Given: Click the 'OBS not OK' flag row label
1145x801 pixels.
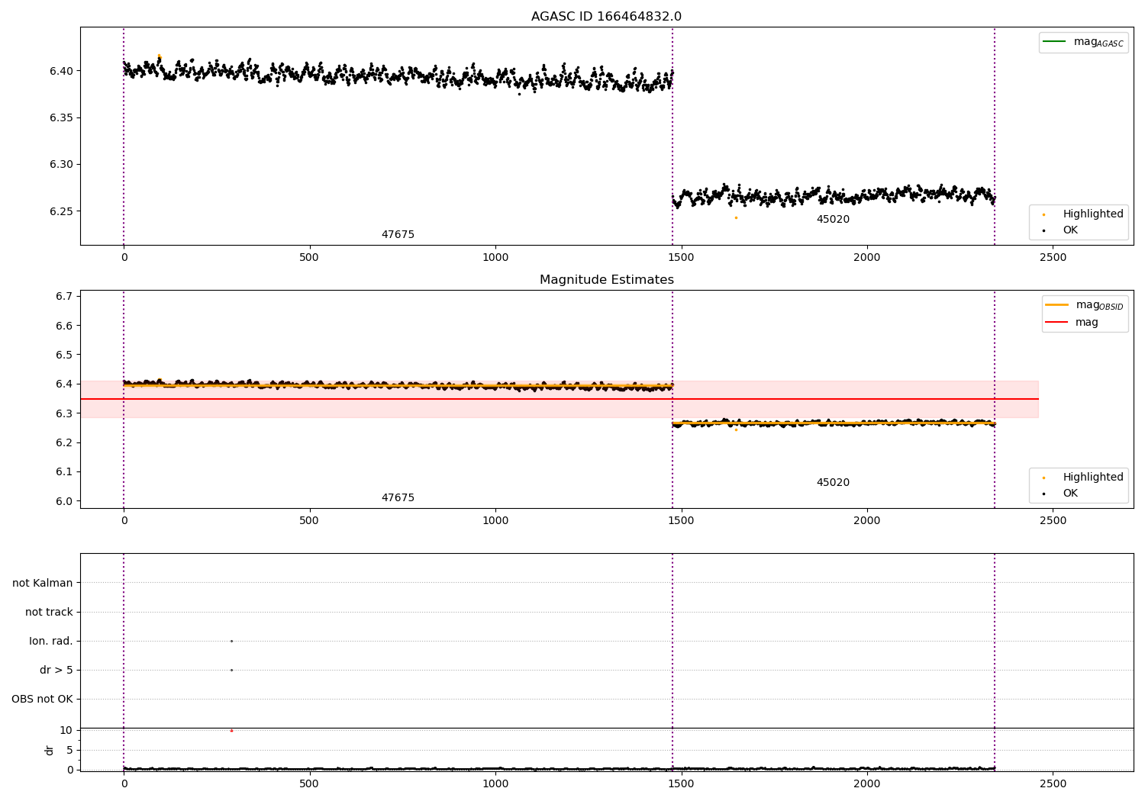Looking at the screenshot, I should coord(42,699).
